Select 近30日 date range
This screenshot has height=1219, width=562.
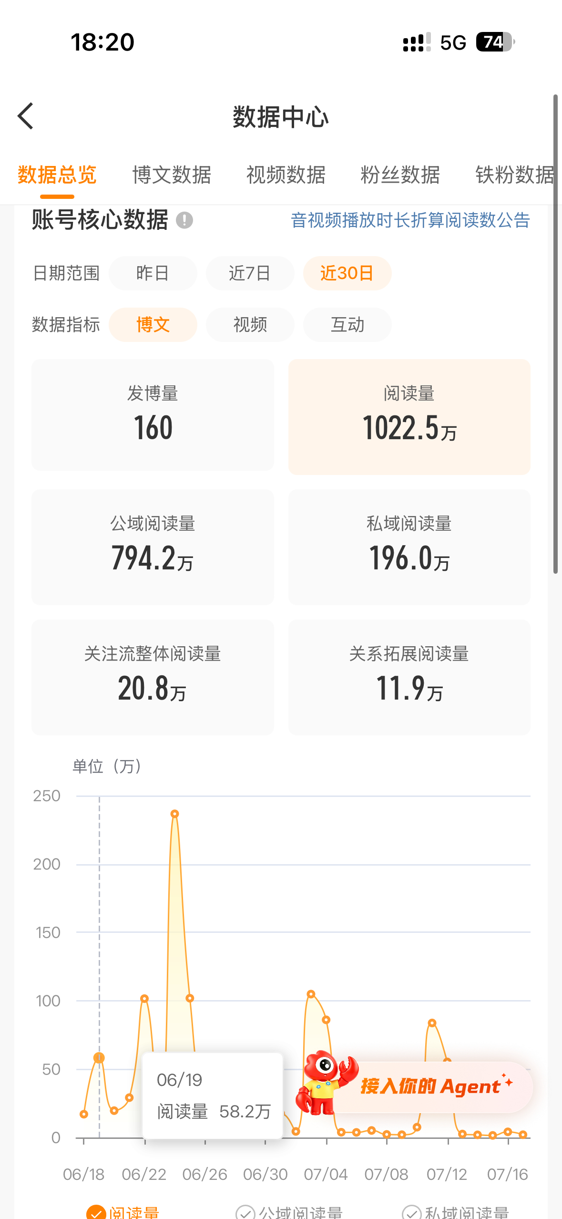pyautogui.click(x=347, y=273)
